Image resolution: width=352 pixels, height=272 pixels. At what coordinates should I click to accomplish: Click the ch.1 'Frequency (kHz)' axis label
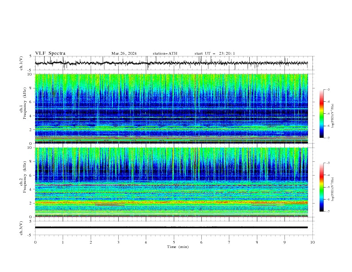[24, 103]
